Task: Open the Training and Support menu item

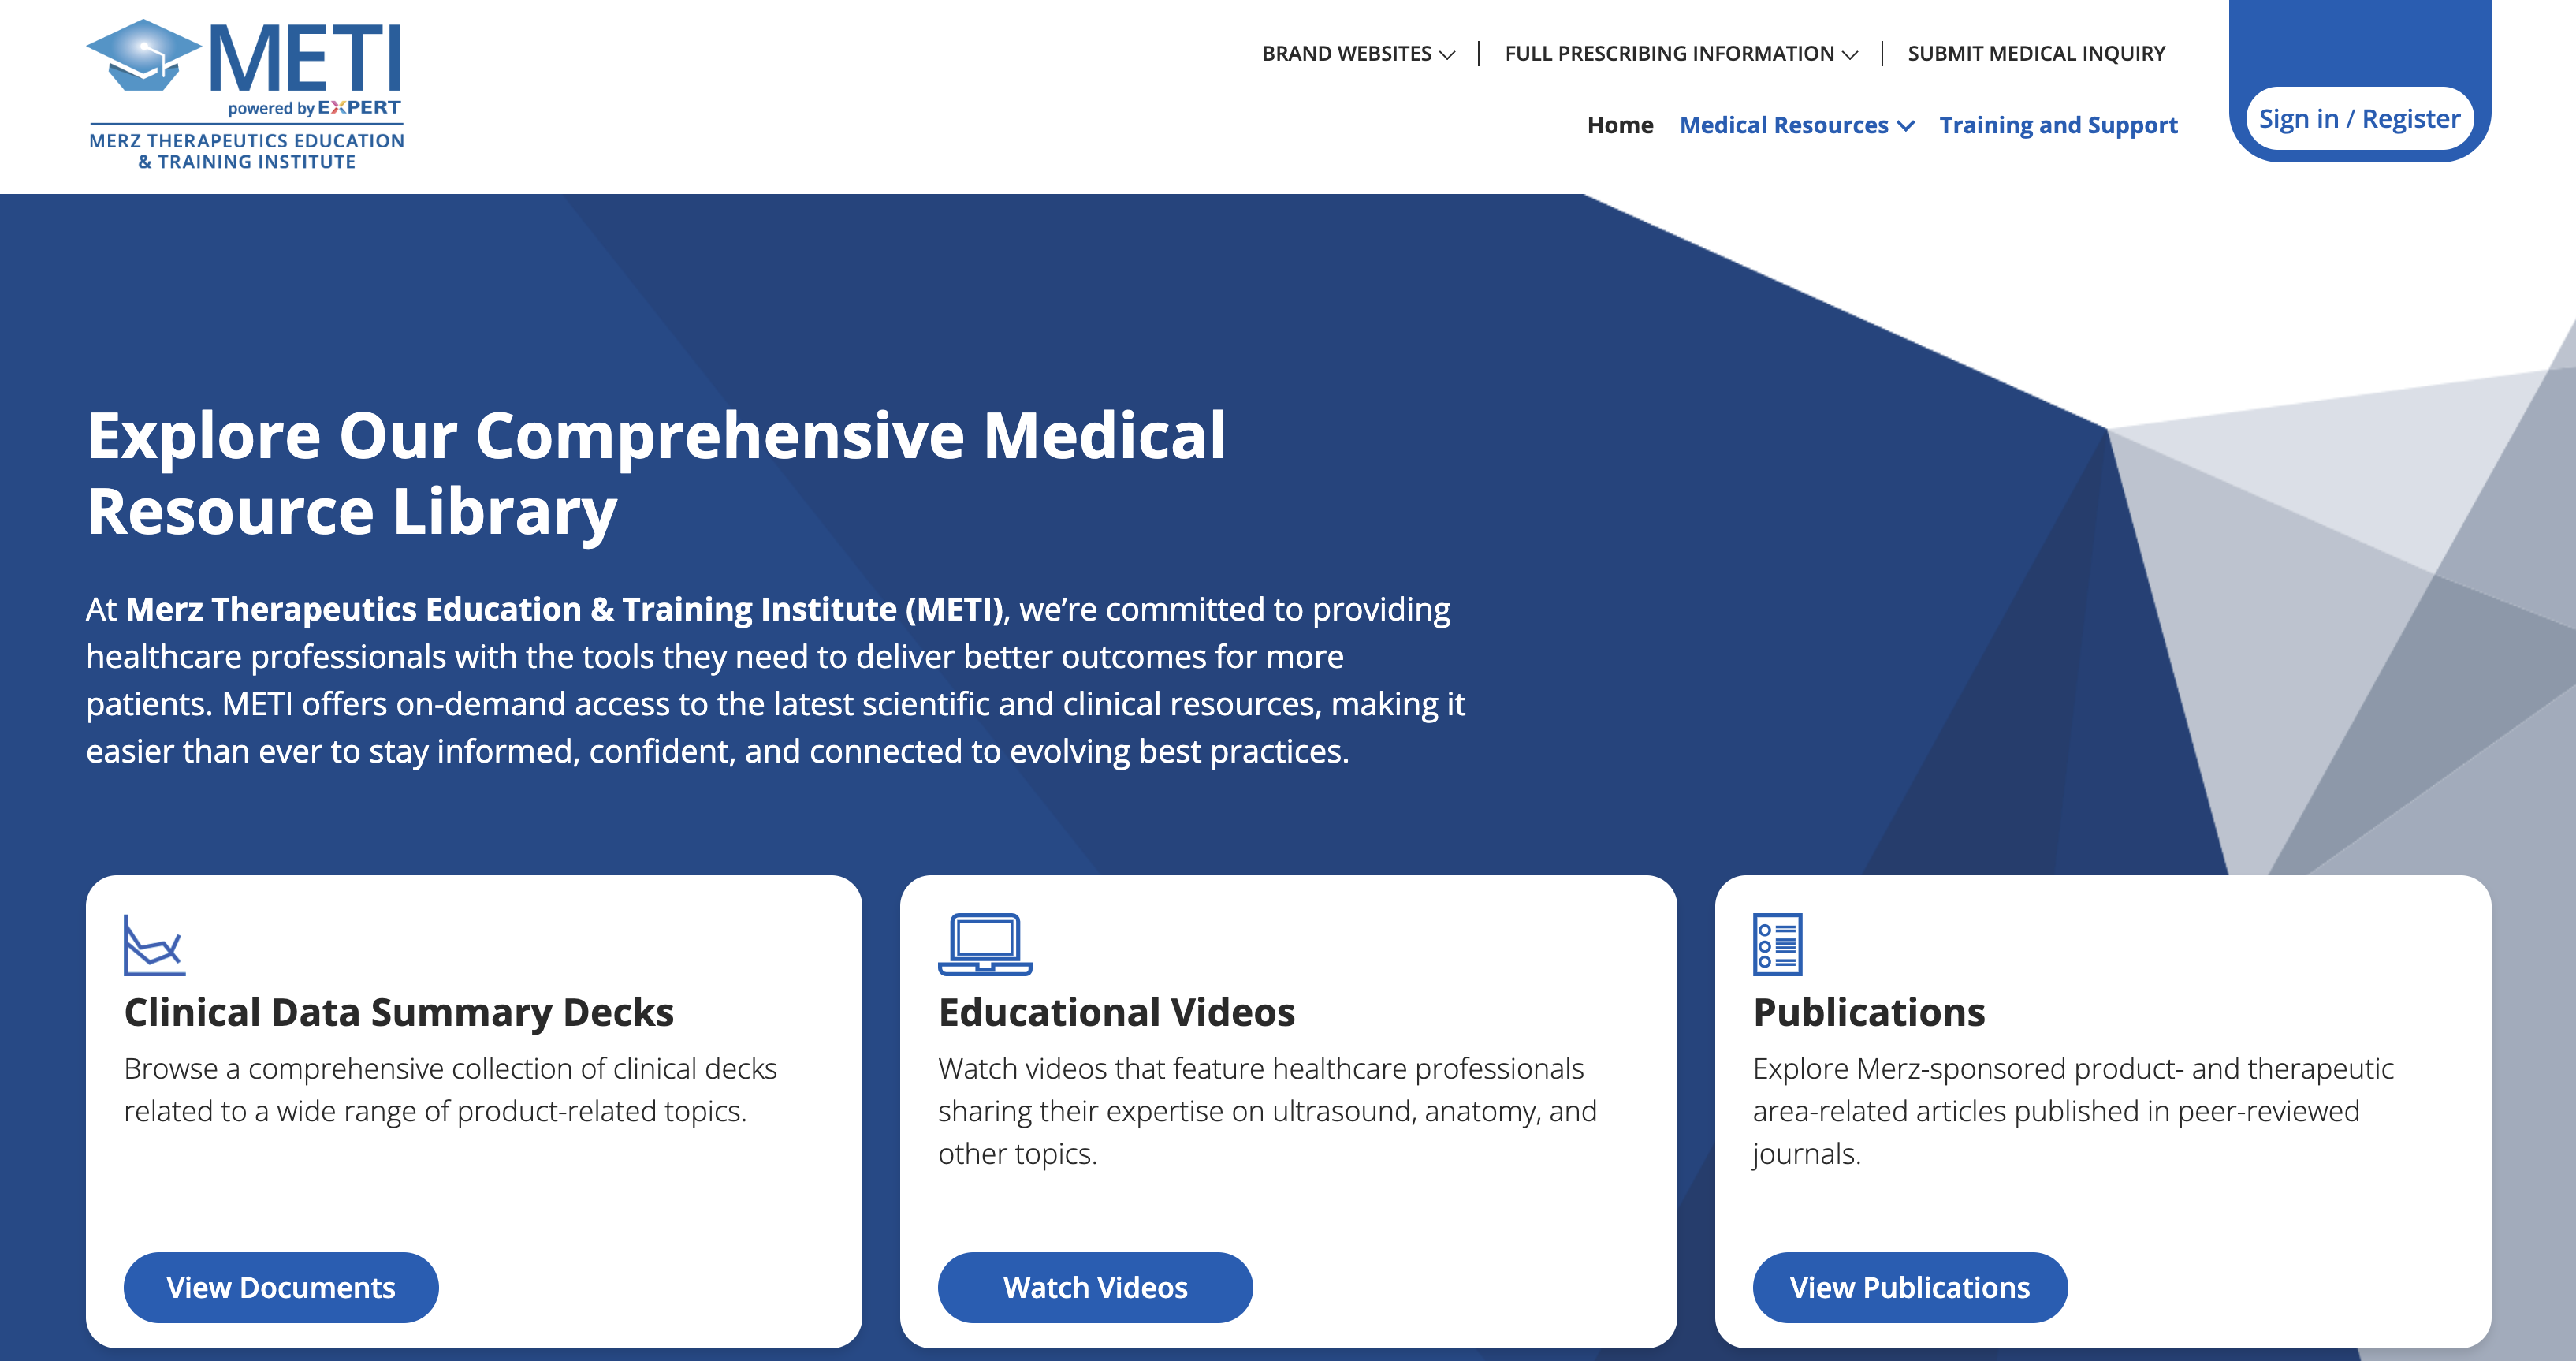Action: pos(2058,125)
